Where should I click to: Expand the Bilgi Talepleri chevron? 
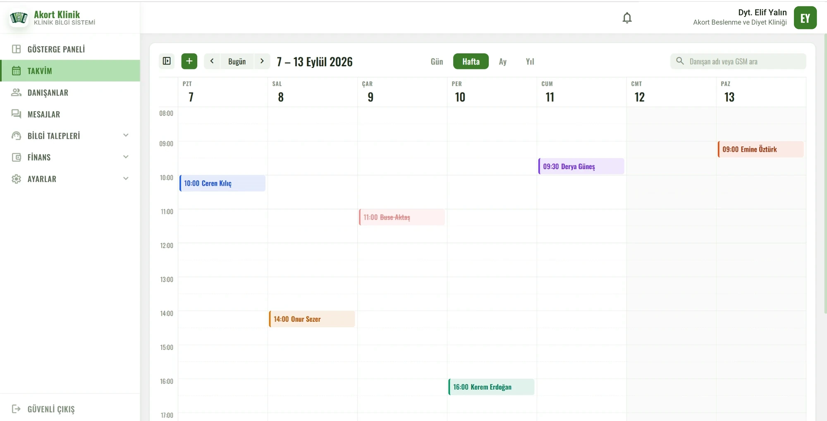pos(126,135)
